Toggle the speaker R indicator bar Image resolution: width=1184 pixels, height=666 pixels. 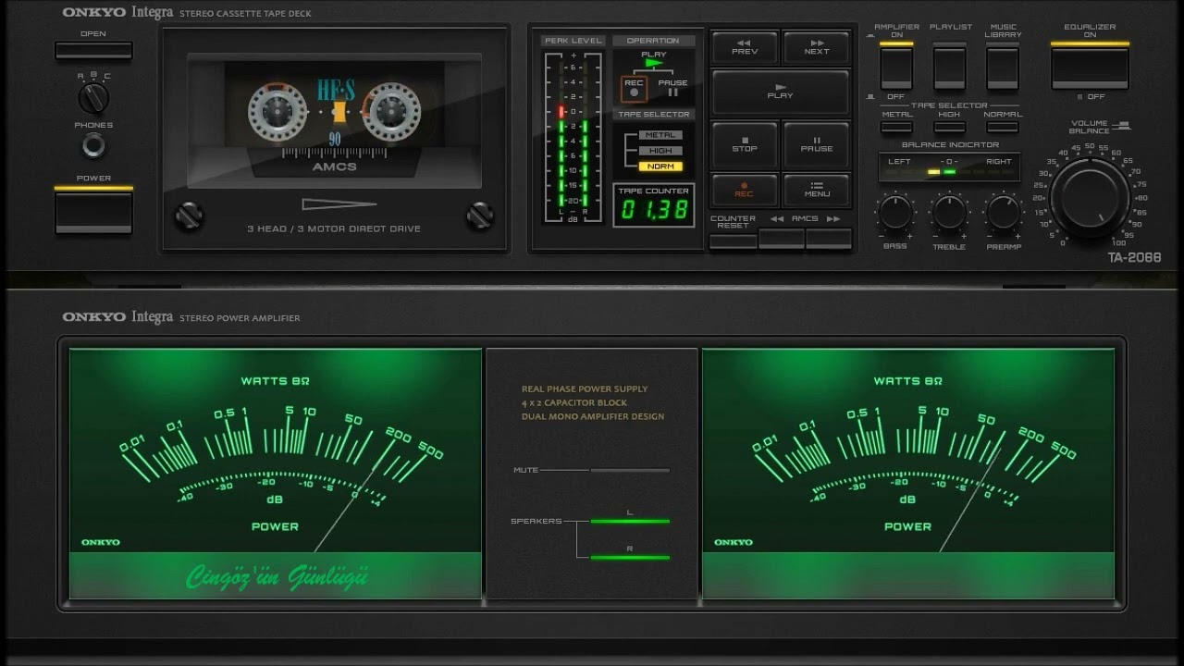(x=630, y=557)
